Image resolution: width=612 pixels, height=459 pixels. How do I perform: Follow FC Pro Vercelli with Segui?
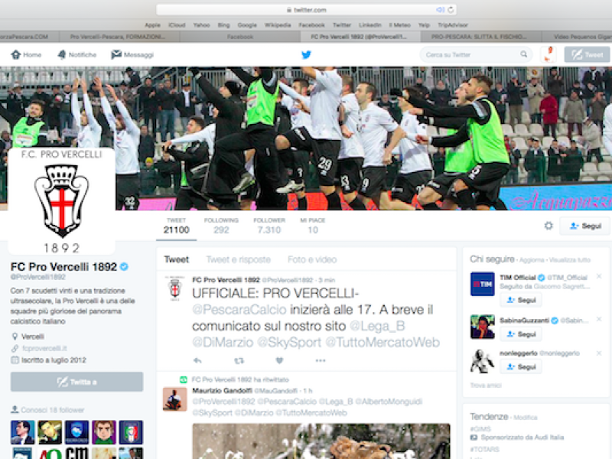(x=584, y=226)
